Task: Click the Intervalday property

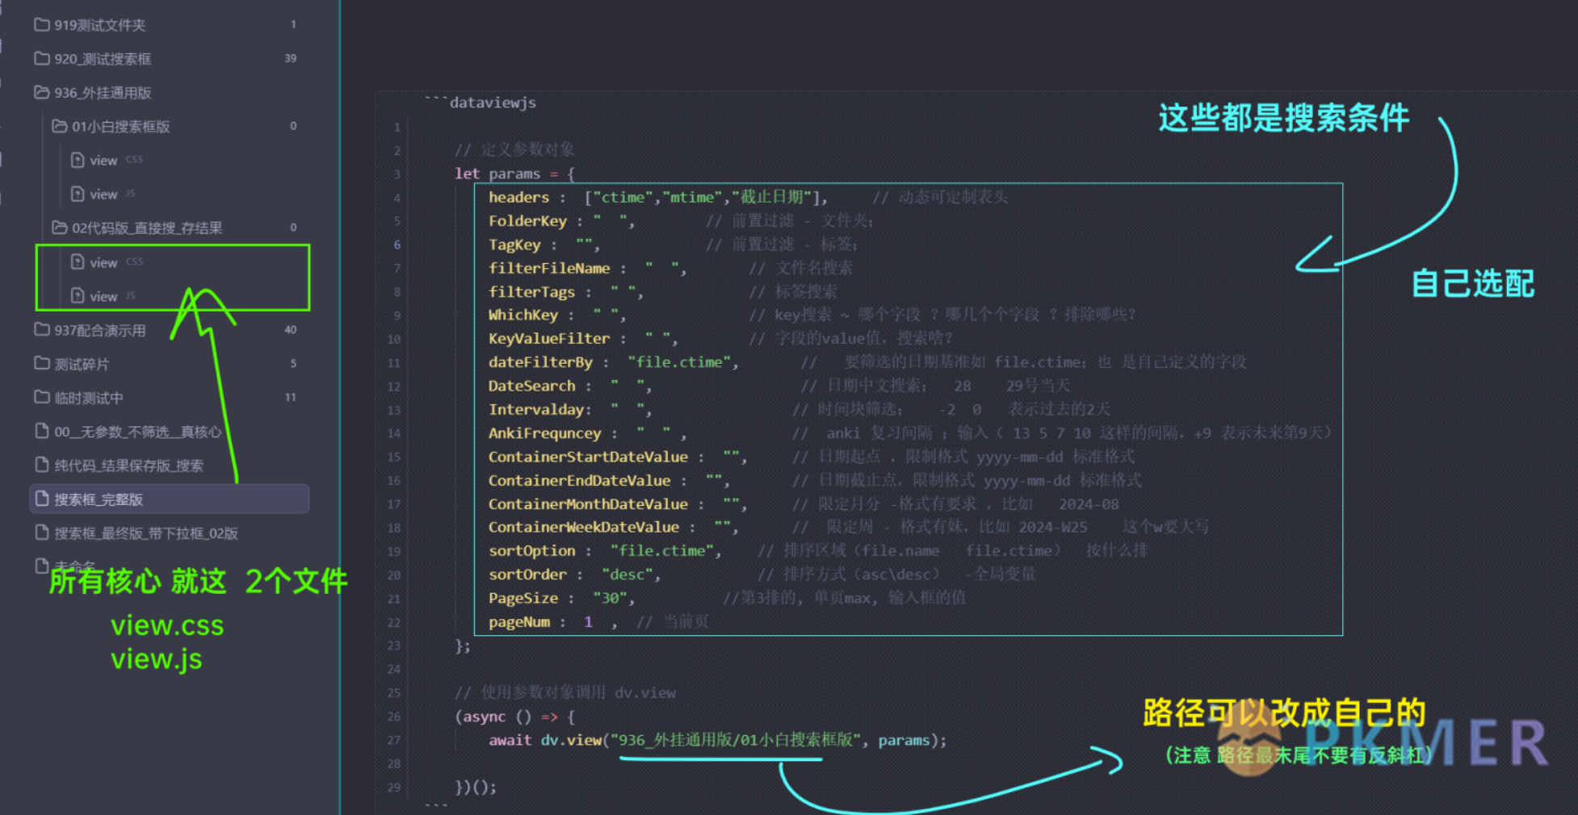Action: click(x=536, y=409)
